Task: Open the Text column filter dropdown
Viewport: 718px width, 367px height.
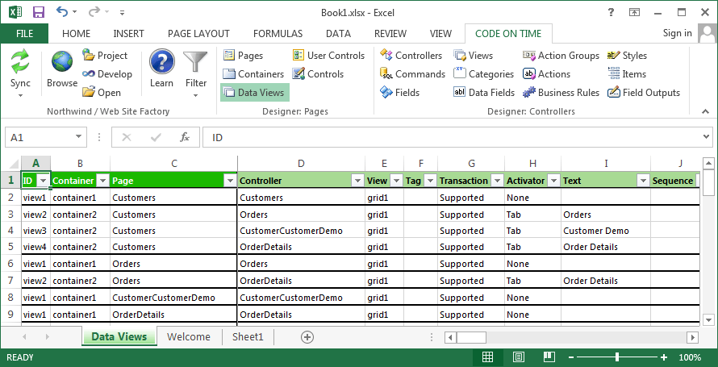Action: point(643,181)
